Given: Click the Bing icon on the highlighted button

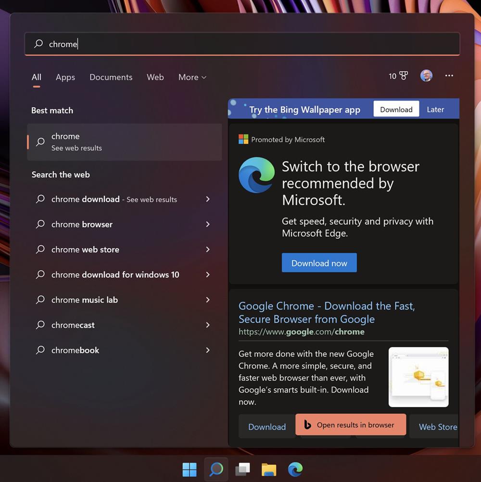Looking at the screenshot, I should click(307, 425).
